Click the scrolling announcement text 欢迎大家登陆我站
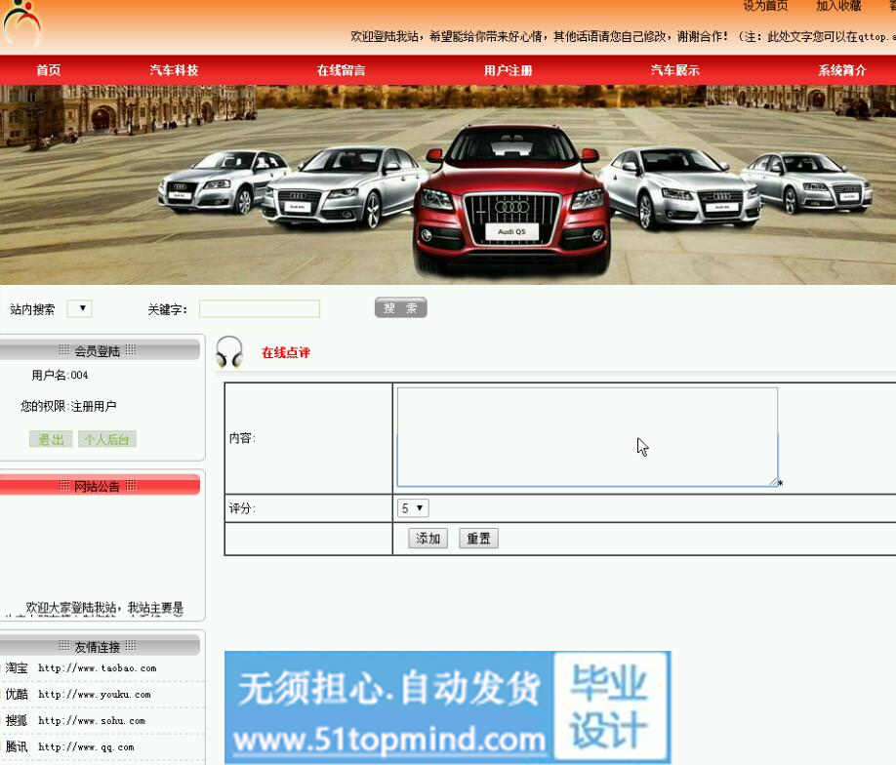The width and height of the screenshot is (896, 765). [104, 608]
